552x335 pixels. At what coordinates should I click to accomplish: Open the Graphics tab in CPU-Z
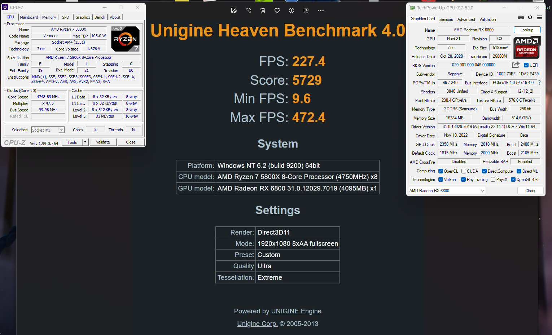click(x=83, y=17)
